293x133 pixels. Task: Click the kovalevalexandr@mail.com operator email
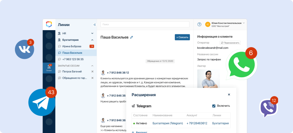click(x=213, y=48)
